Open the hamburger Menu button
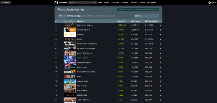This screenshot has height=103, width=217. pyautogui.click(x=6, y=3)
